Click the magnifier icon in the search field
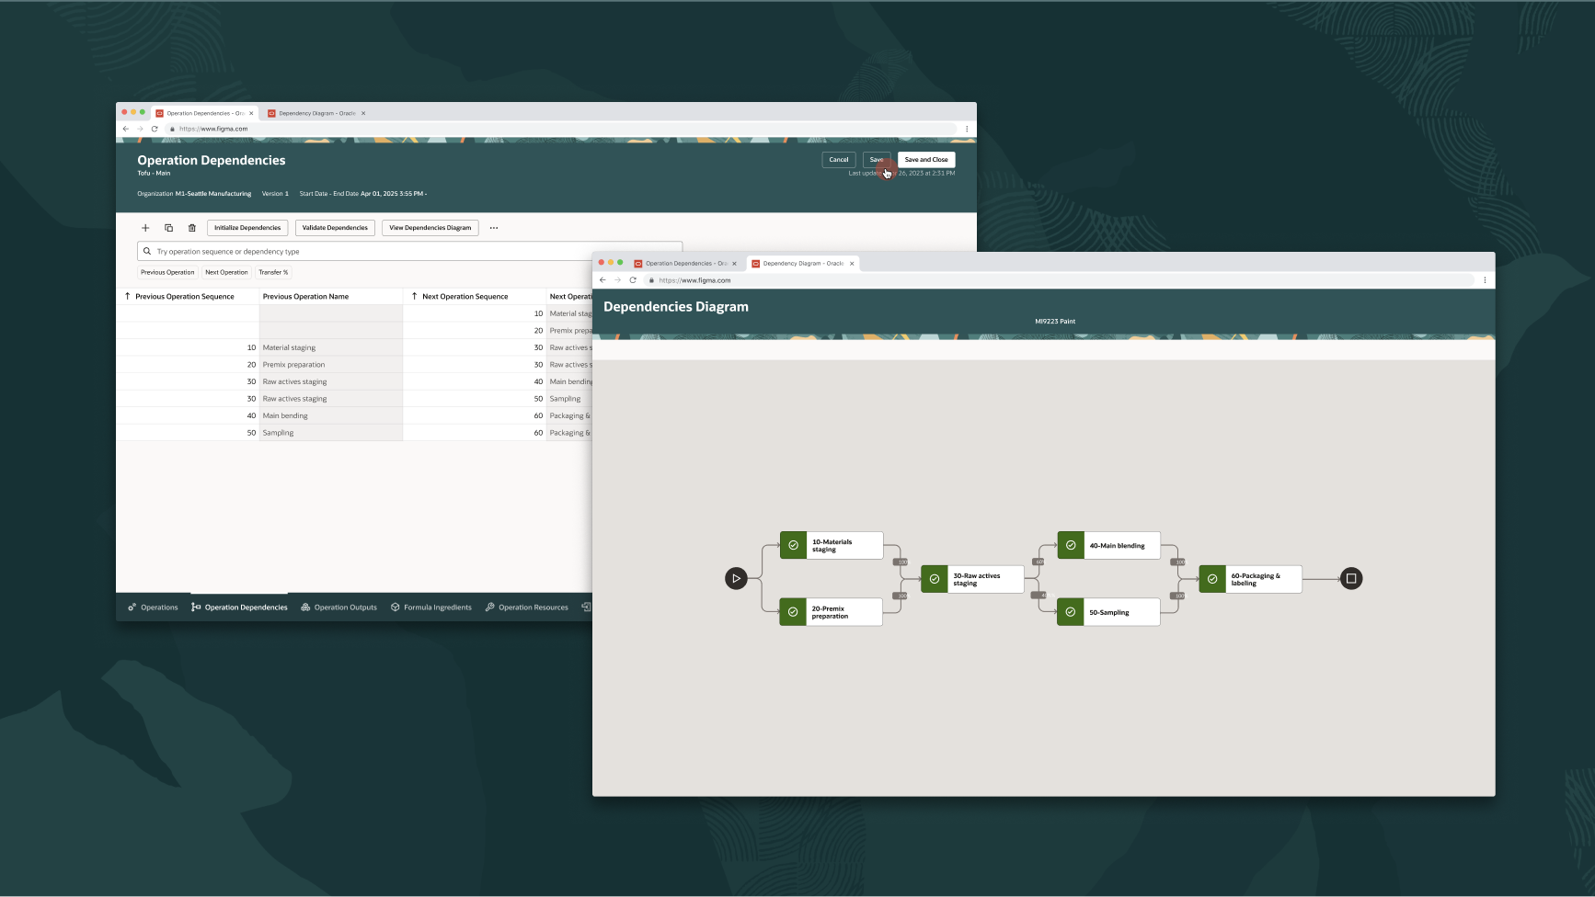The width and height of the screenshot is (1595, 897). [147, 251]
